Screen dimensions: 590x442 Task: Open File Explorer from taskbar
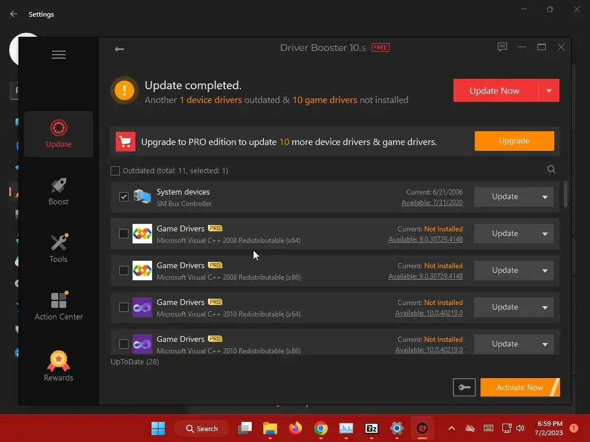tap(270, 428)
